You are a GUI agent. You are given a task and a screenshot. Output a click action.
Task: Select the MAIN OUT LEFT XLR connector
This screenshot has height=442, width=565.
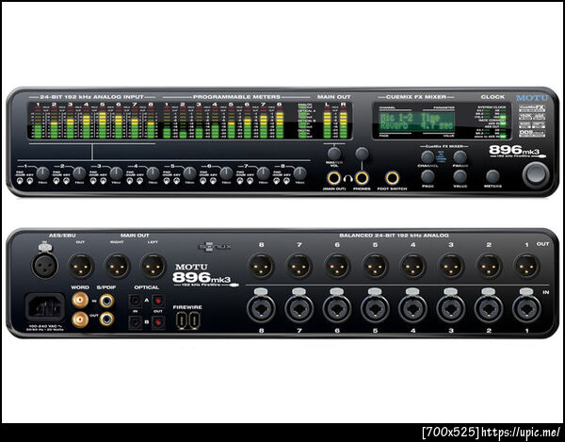coord(153,266)
